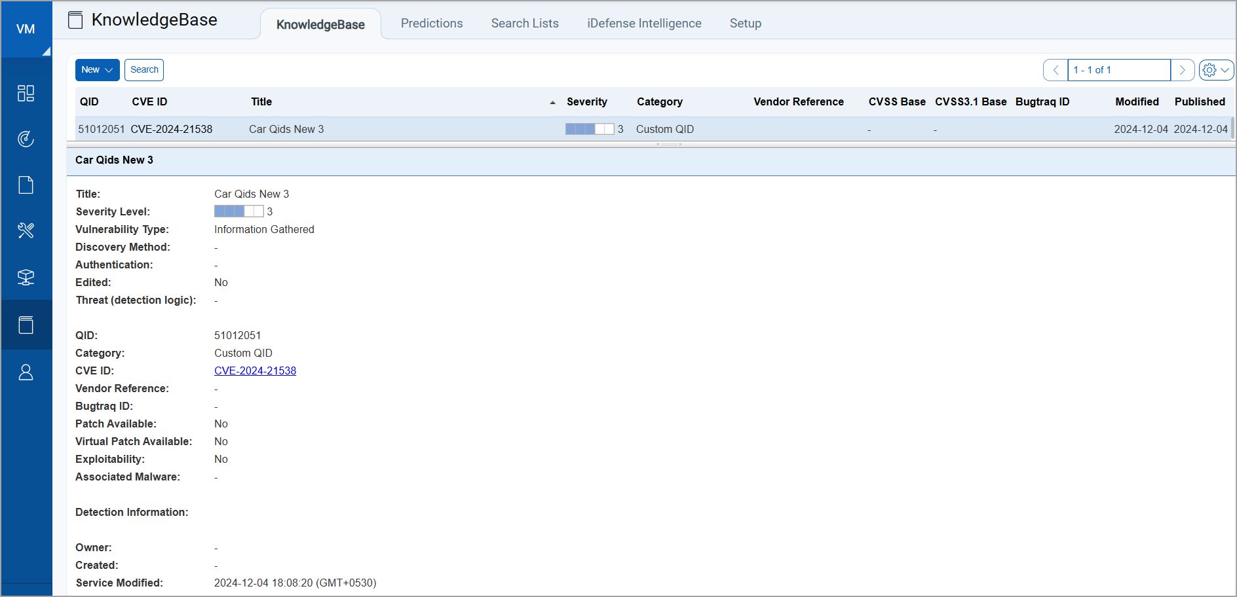Open the Assets cube icon in the sidebar
Screen dimensions: 1237x597
point(26,277)
